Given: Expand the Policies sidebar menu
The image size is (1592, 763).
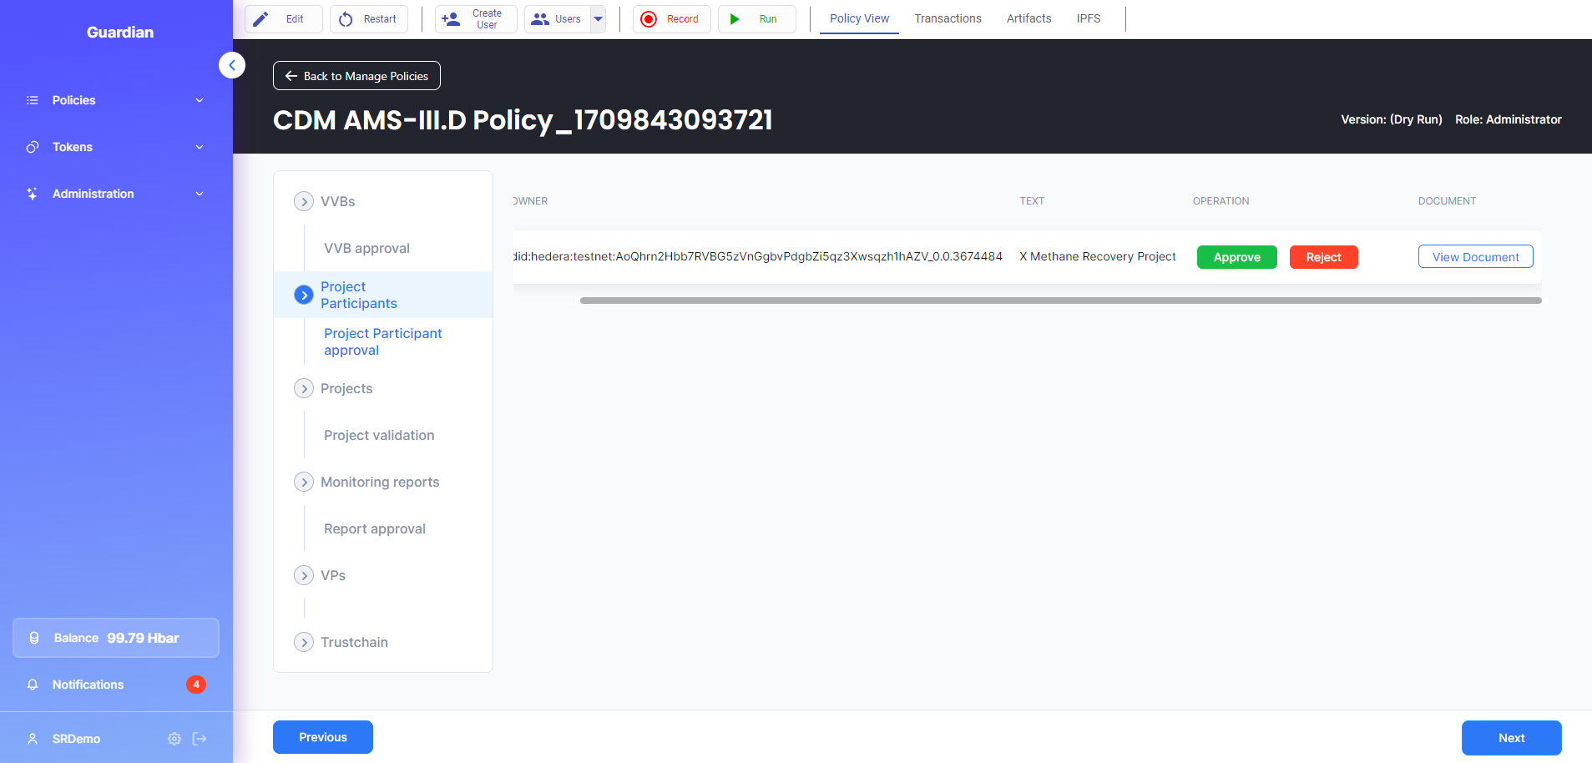Looking at the screenshot, I should click(116, 100).
